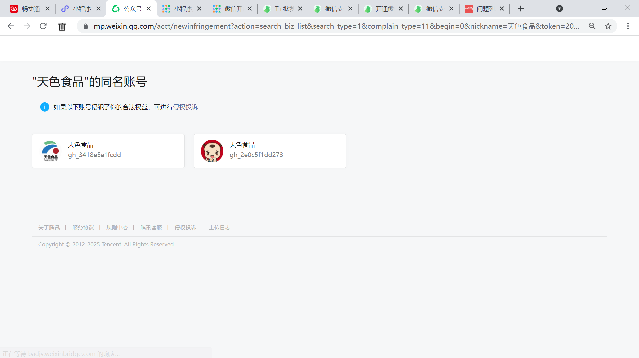Click the 公众号 tab favicon

[x=116, y=9]
